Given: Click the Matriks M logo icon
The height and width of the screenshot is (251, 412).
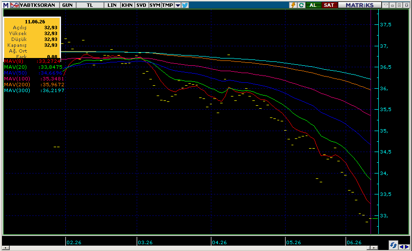Looking at the screenshot, I should [6, 5].
